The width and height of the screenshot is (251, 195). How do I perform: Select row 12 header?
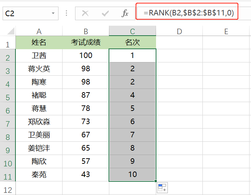(x=8, y=190)
